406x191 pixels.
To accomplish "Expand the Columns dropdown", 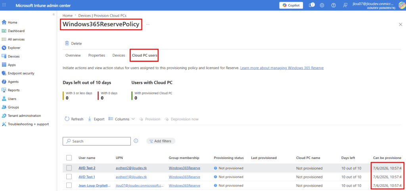I will pos(122,119).
